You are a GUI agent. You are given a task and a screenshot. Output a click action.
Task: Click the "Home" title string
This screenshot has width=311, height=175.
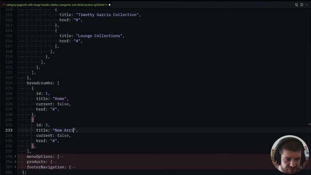[x=59, y=99]
